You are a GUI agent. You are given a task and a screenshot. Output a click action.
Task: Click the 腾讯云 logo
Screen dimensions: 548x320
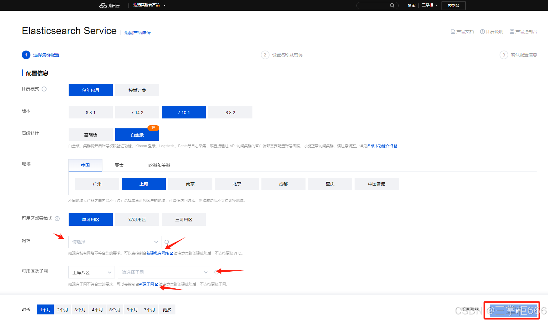(x=109, y=5)
